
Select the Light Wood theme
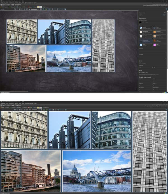point(146,32)
